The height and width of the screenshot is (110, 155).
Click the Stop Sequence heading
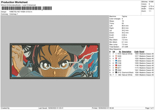coord(115,49)
